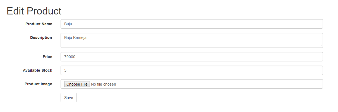This screenshot has width=338, height=112.
Task: Focus the Price input field
Action: click(x=191, y=57)
